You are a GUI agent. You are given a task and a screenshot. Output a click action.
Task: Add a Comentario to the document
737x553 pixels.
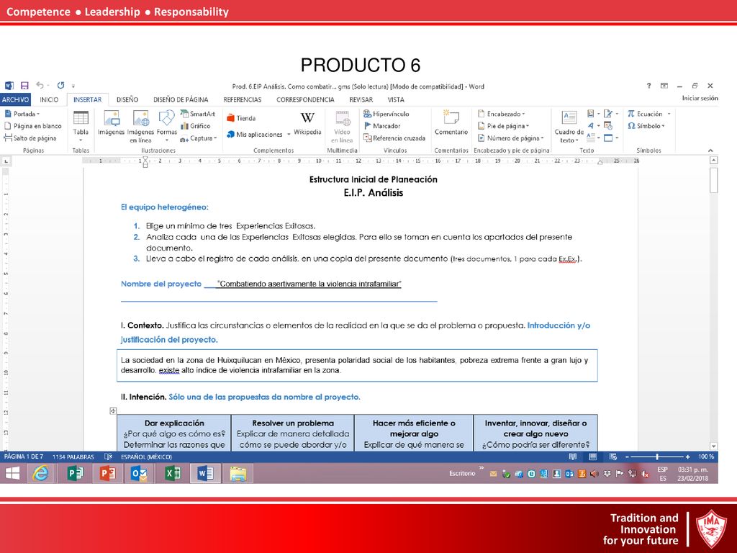(451, 123)
